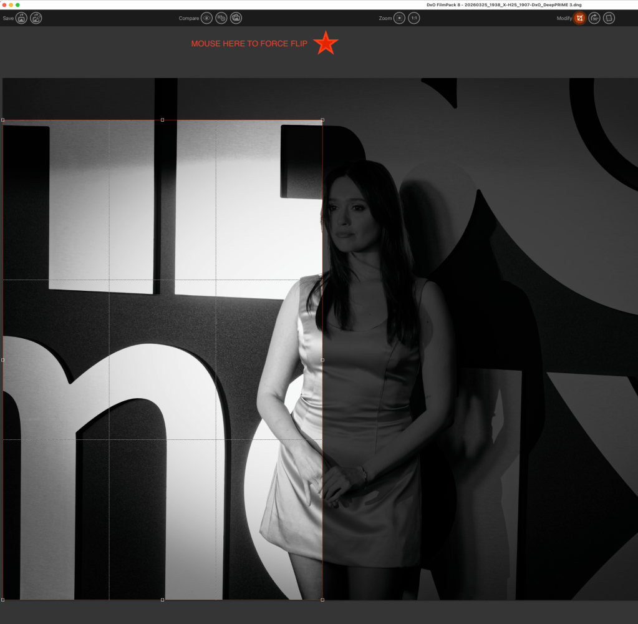Screen dimensions: 638x624
Task: Set zoom to 1:1
Action: pyautogui.click(x=414, y=19)
